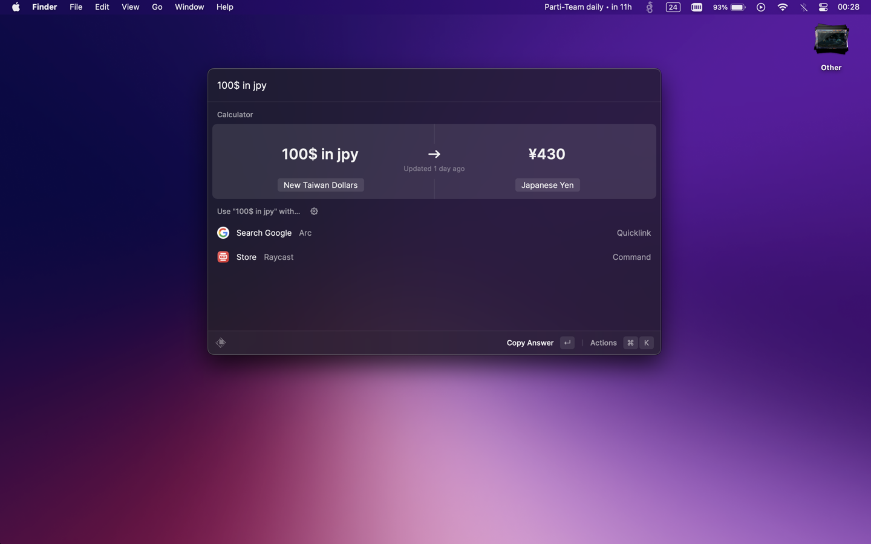The height and width of the screenshot is (544, 871).
Task: Open the fallback commands settings gear
Action: (314, 212)
